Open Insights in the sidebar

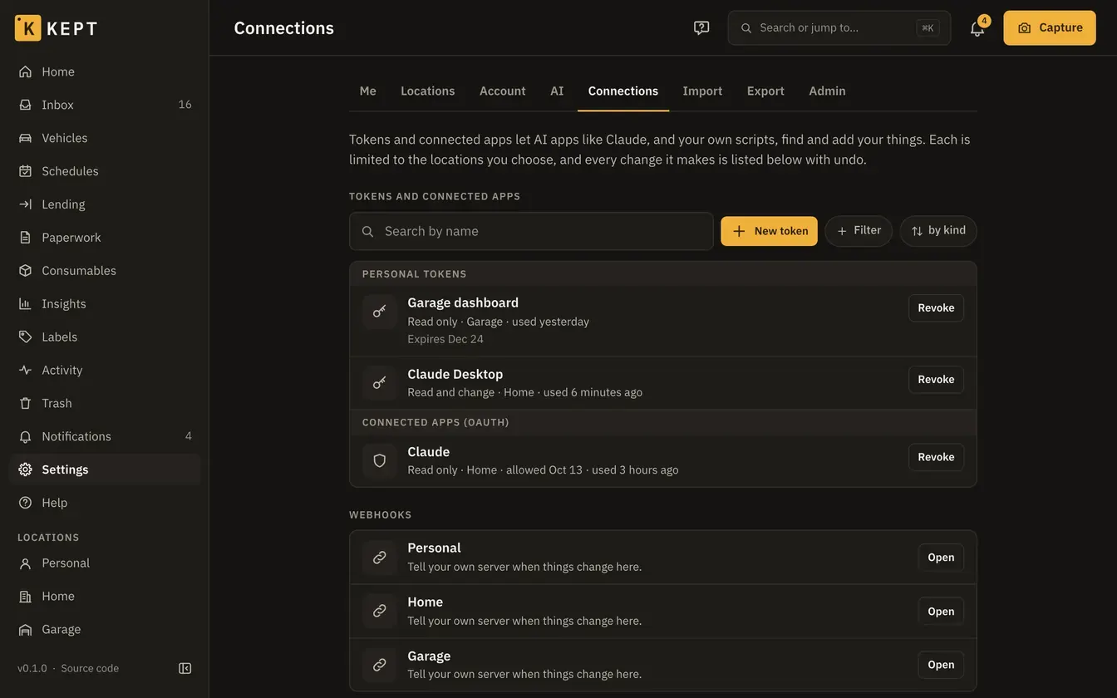click(x=105, y=304)
